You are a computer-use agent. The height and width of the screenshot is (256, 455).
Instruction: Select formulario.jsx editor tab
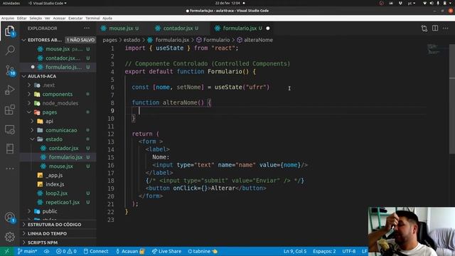(240, 28)
